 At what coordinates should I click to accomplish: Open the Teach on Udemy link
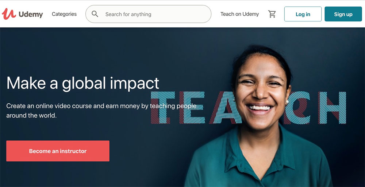[239, 14]
